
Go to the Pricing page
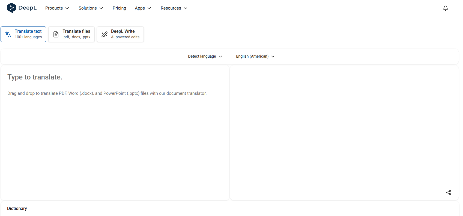coord(119,8)
